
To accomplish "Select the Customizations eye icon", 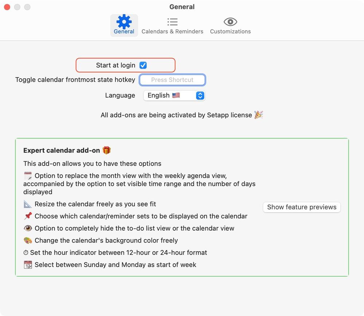I will coord(230,21).
